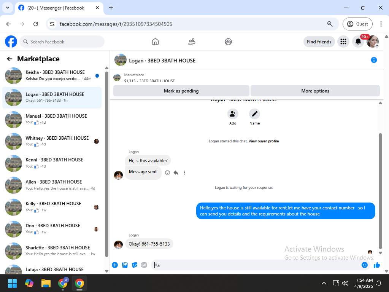Choose a sticker icon
389x292 pixels.
[x=135, y=265]
